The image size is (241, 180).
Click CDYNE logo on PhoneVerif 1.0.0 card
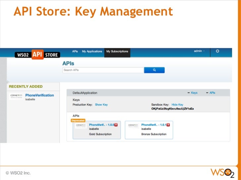tap(81, 126)
